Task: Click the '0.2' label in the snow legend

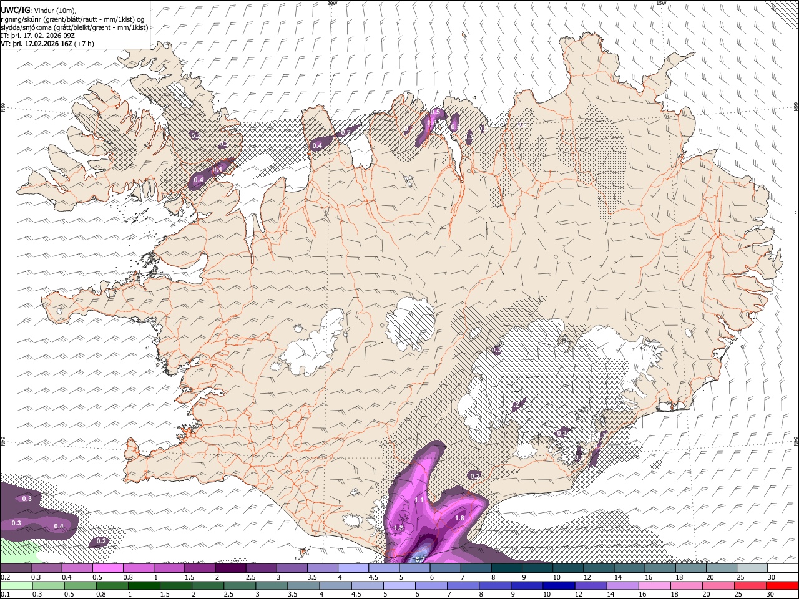Action: (4, 577)
